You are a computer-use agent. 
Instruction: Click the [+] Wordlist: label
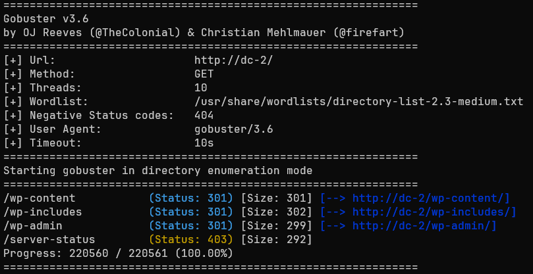[46, 102]
